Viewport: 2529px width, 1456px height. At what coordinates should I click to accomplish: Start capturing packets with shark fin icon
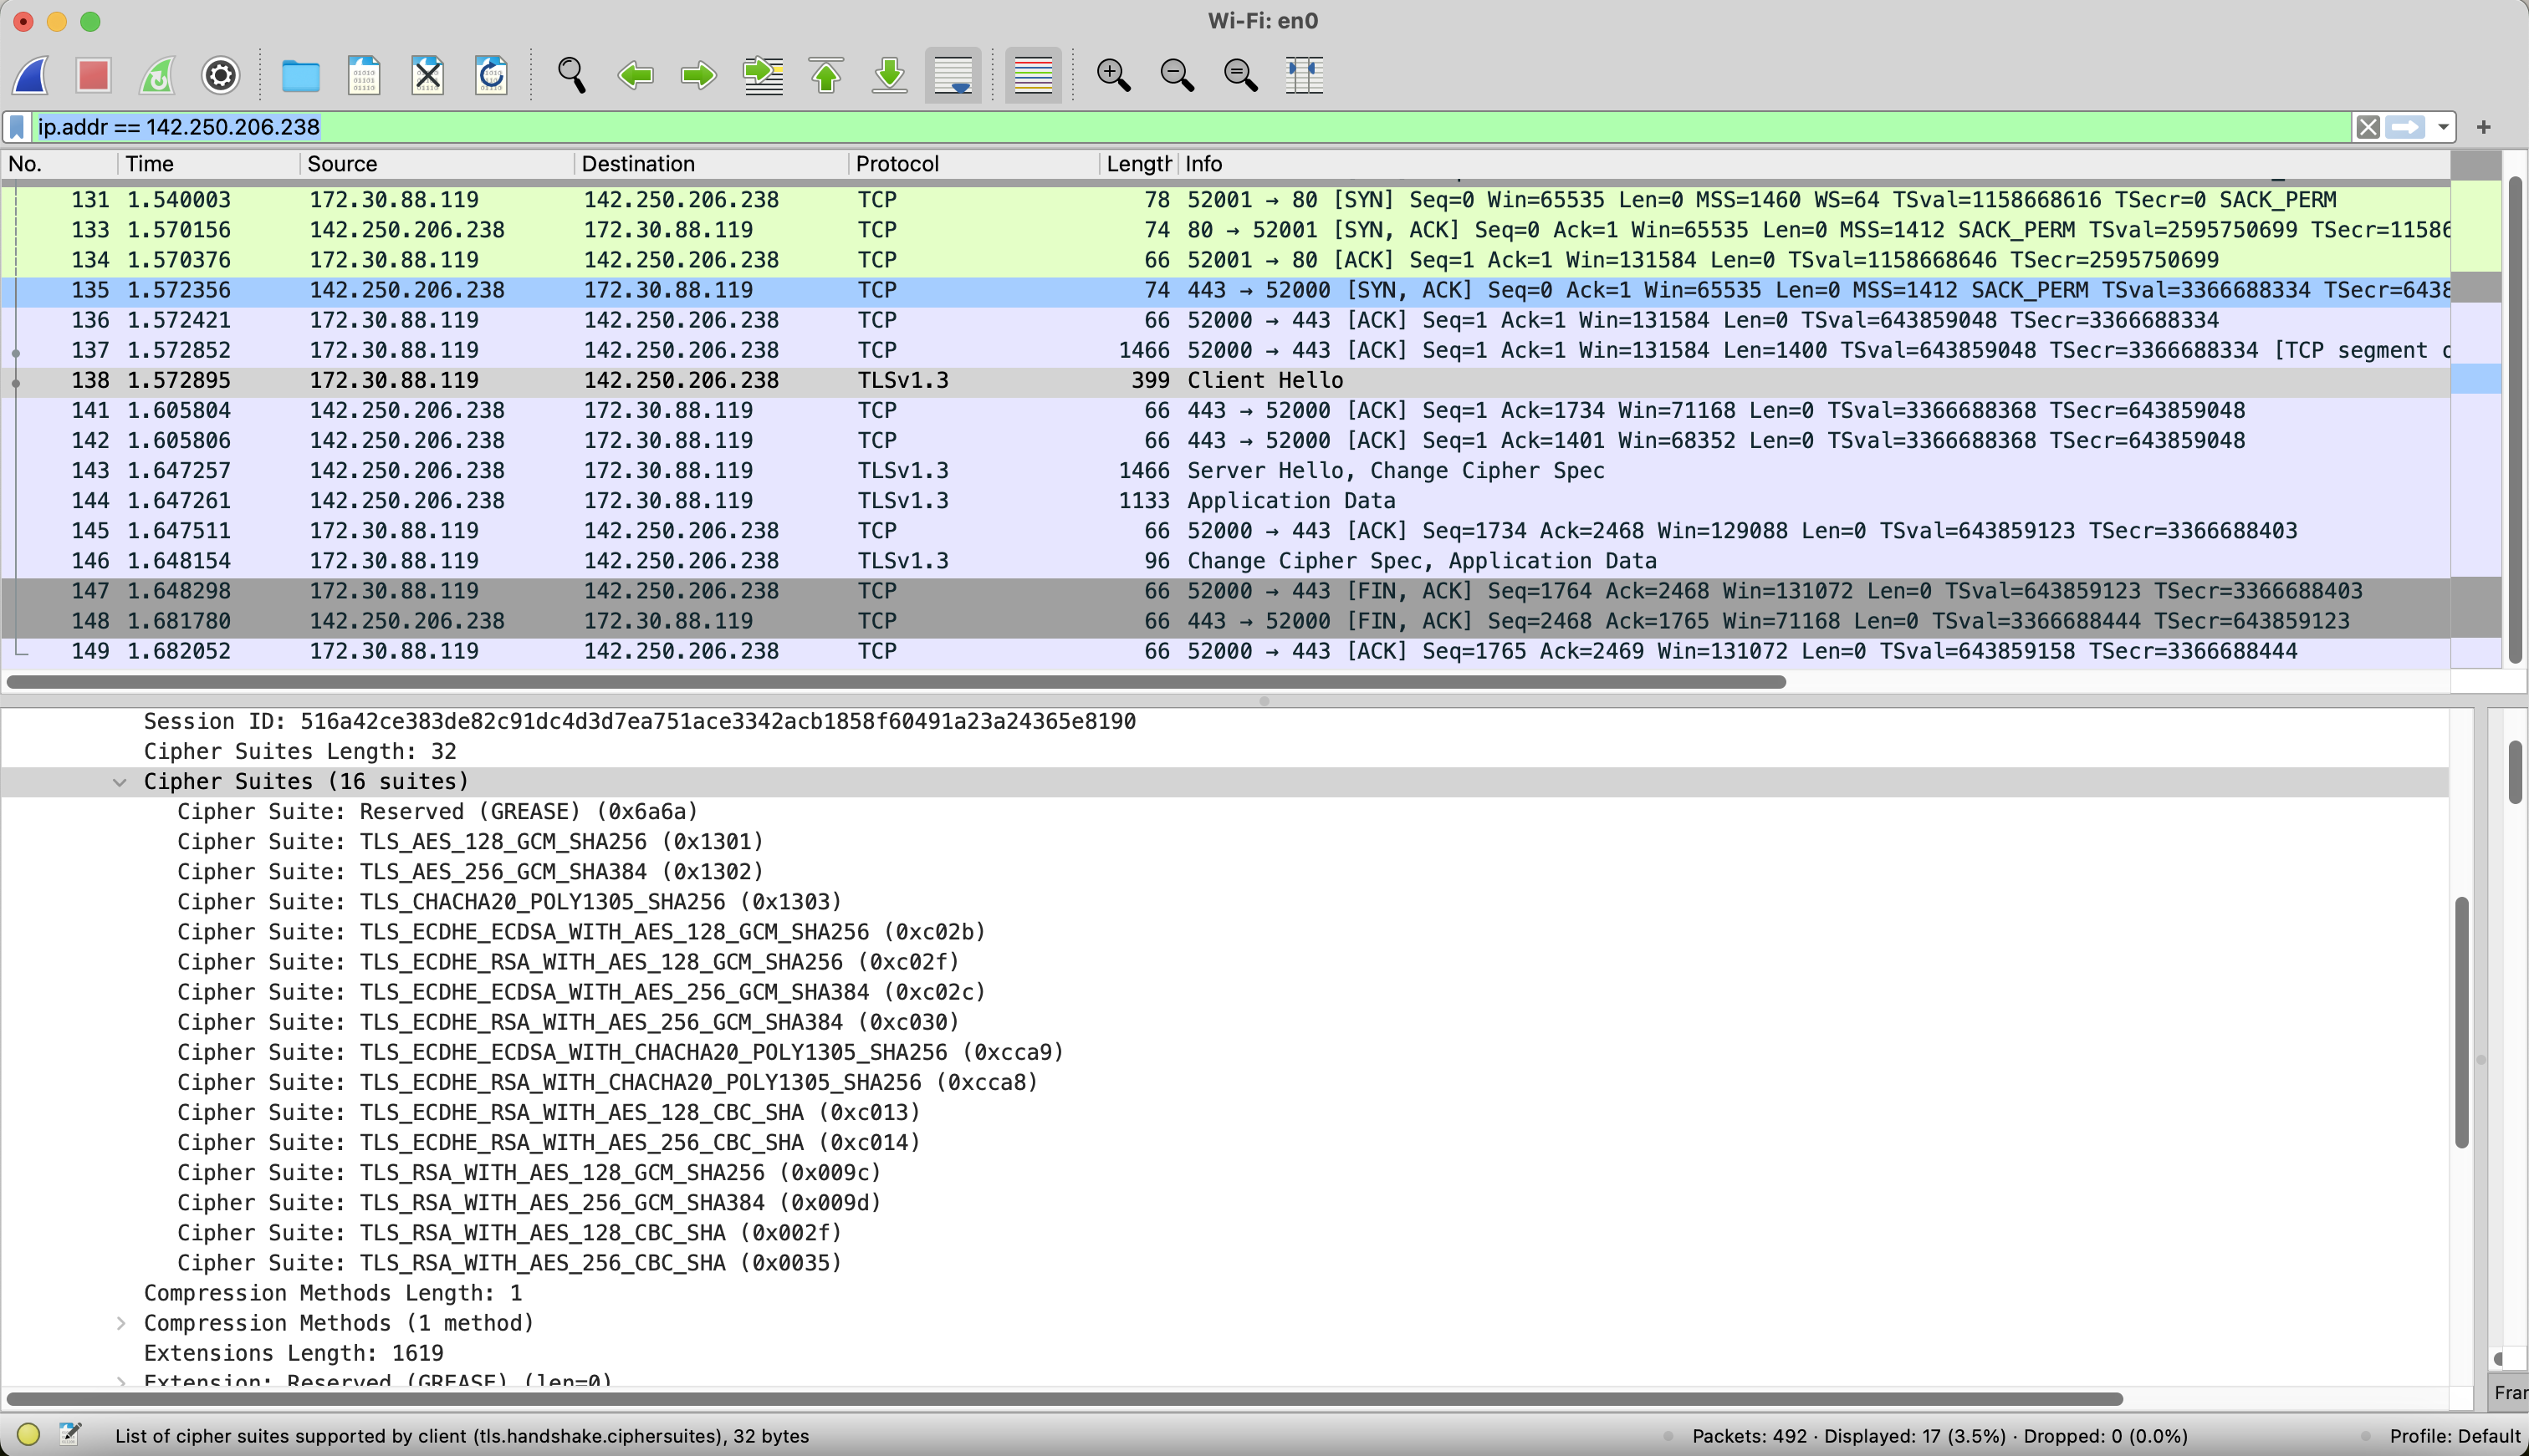pyautogui.click(x=32, y=75)
